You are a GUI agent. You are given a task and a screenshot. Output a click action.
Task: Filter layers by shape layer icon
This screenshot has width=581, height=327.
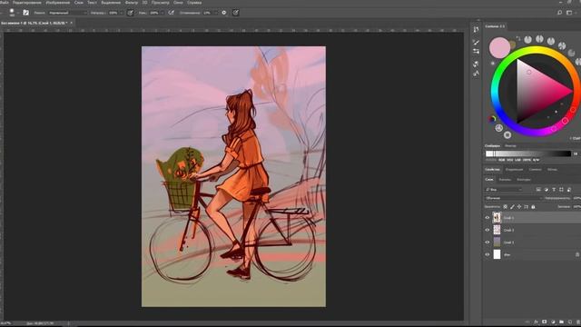[561, 190]
